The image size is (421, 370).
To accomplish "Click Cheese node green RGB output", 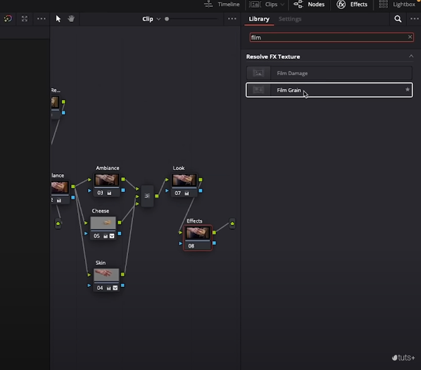I will click(120, 222).
